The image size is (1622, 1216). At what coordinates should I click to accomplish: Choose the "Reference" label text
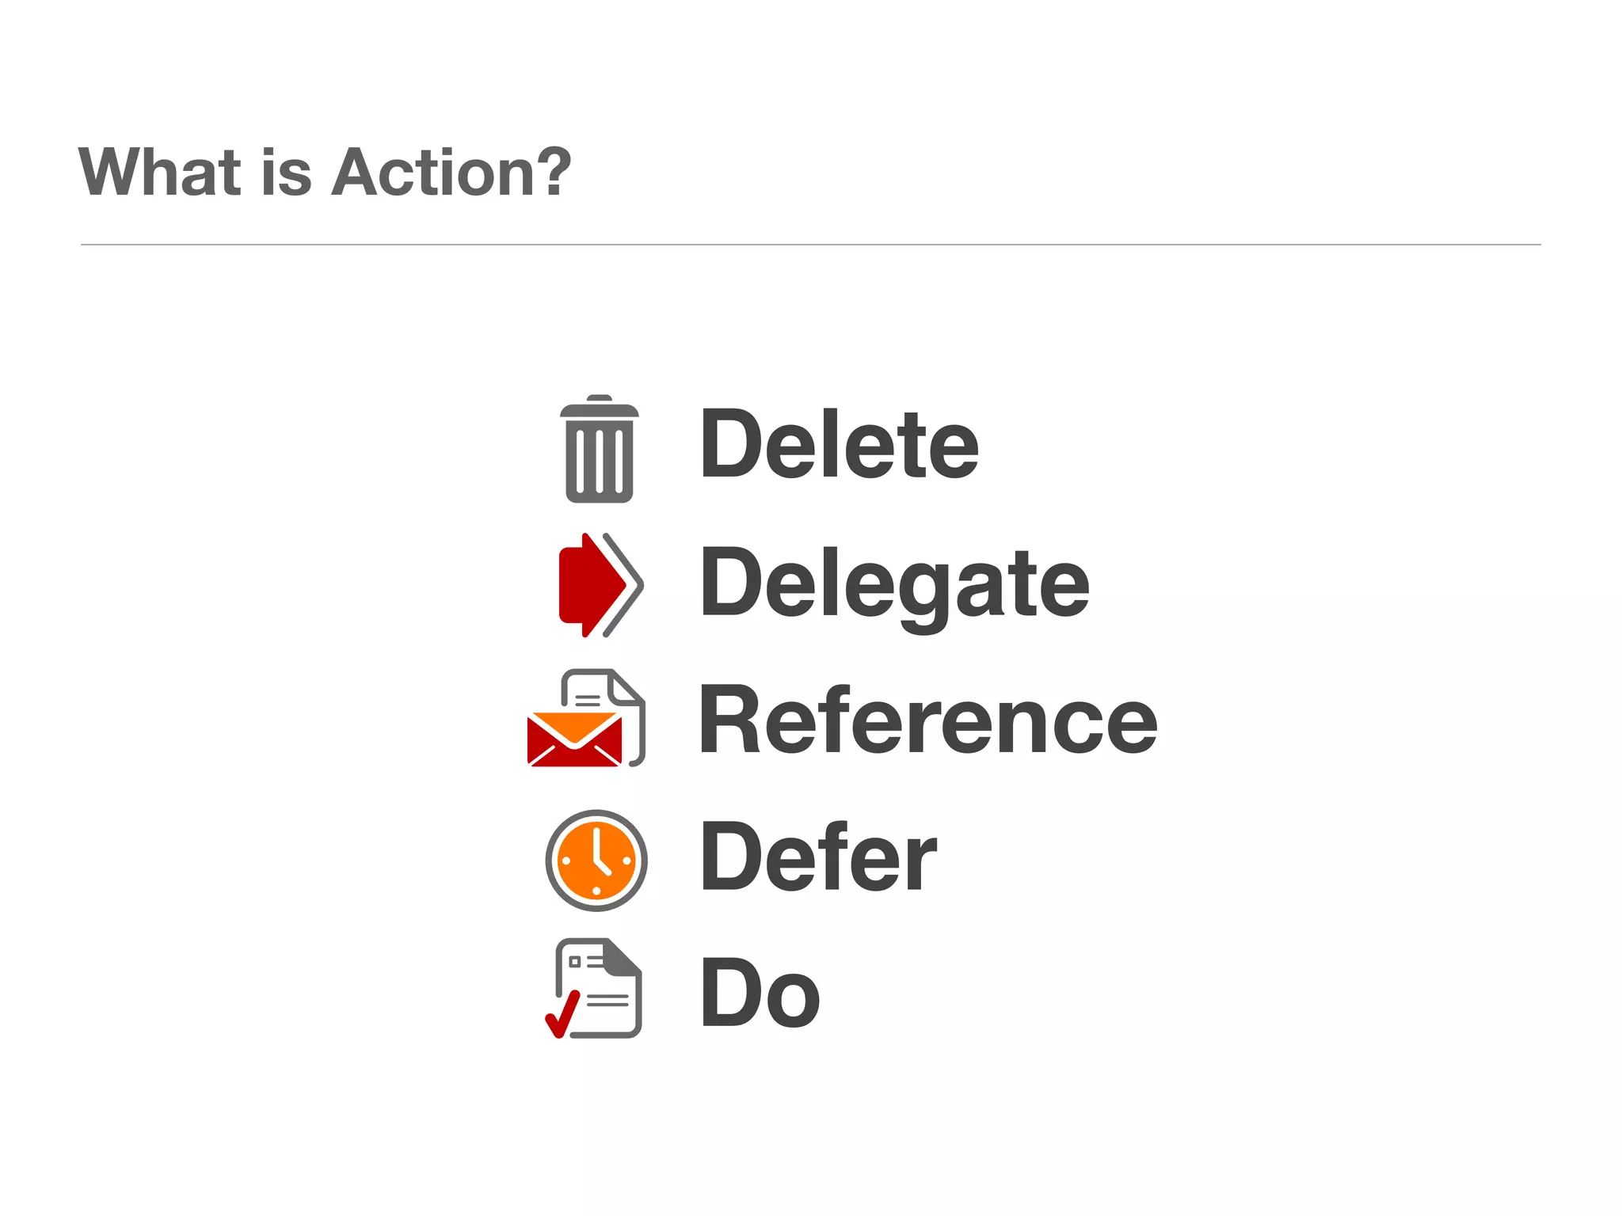928,720
